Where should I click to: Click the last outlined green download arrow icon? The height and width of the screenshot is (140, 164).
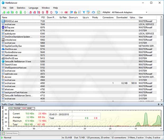(25, 12)
